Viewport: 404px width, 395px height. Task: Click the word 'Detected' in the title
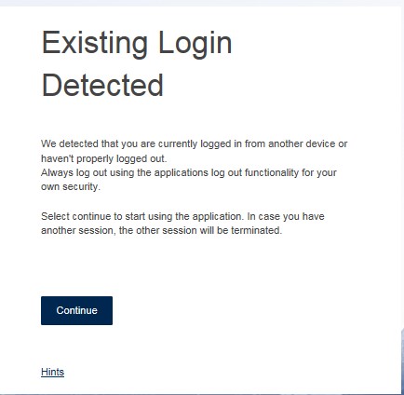[102, 85]
